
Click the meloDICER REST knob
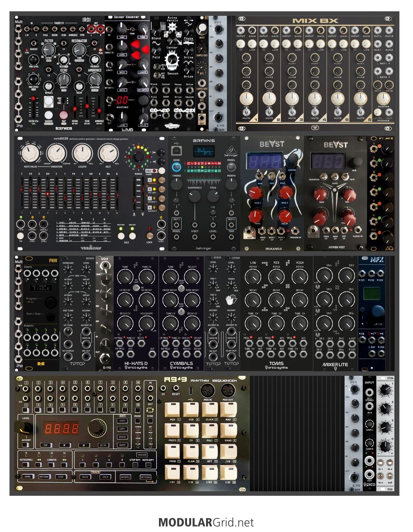tap(108, 153)
